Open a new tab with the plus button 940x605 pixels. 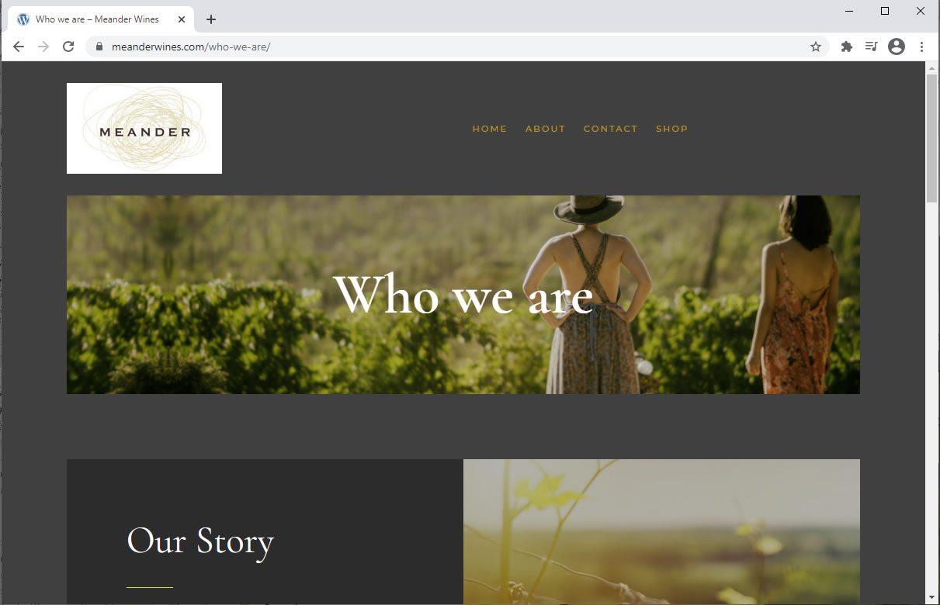tap(211, 19)
